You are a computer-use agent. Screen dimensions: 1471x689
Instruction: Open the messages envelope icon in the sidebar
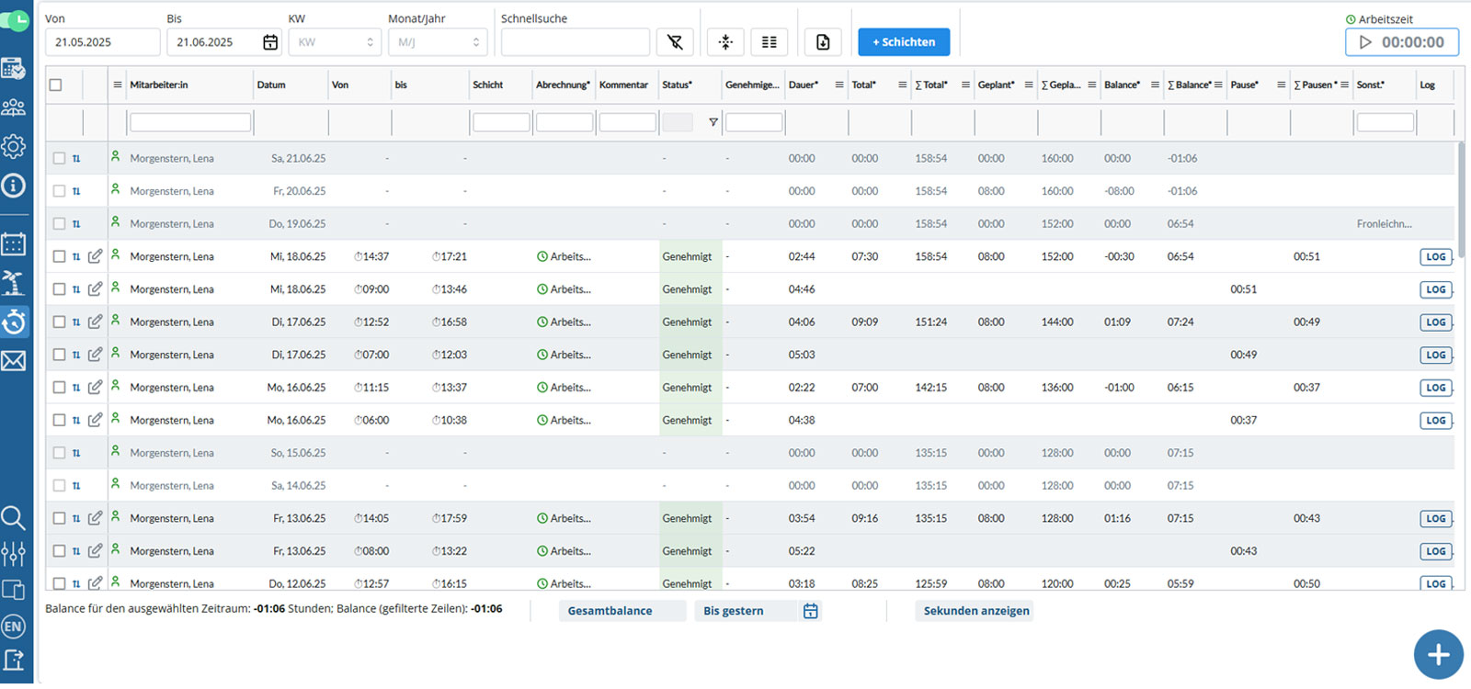[14, 360]
